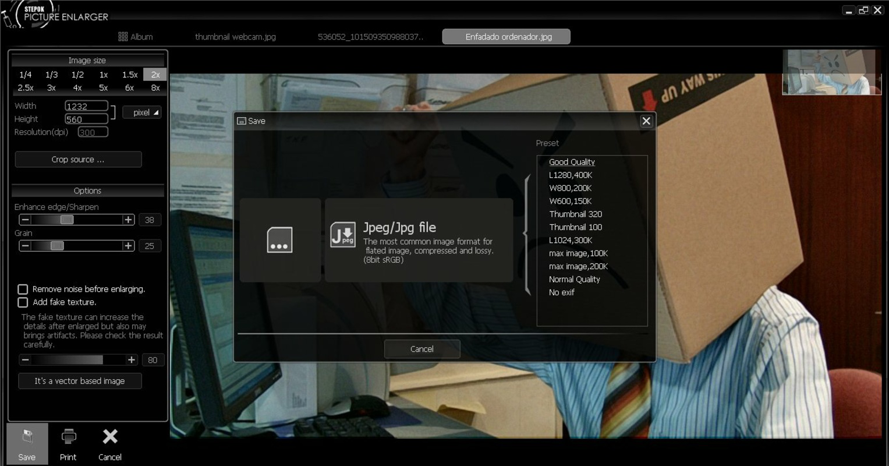
Task: Click the Grain slider track
Action: [x=76, y=245]
